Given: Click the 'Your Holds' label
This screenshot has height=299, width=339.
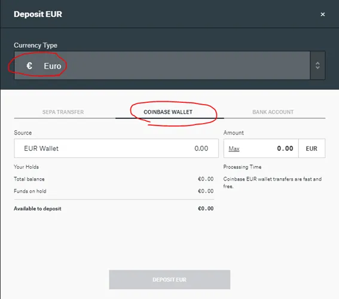Looking at the screenshot, I should [26, 167].
